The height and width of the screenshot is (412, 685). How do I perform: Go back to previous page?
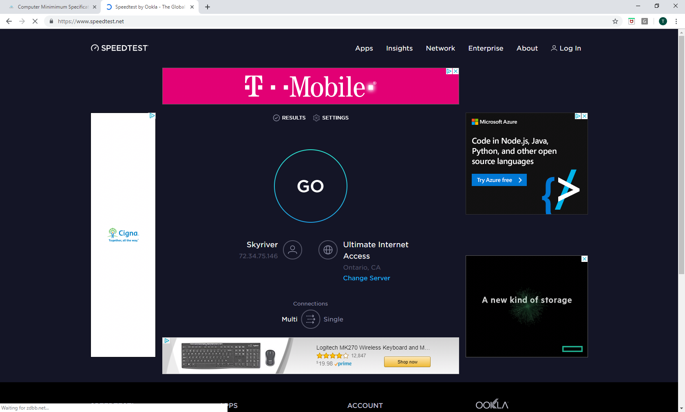pyautogui.click(x=9, y=21)
